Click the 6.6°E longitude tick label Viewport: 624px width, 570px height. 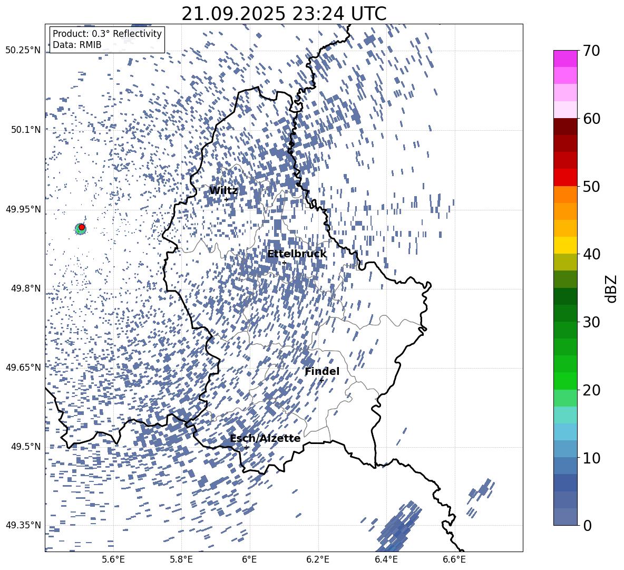454,559
